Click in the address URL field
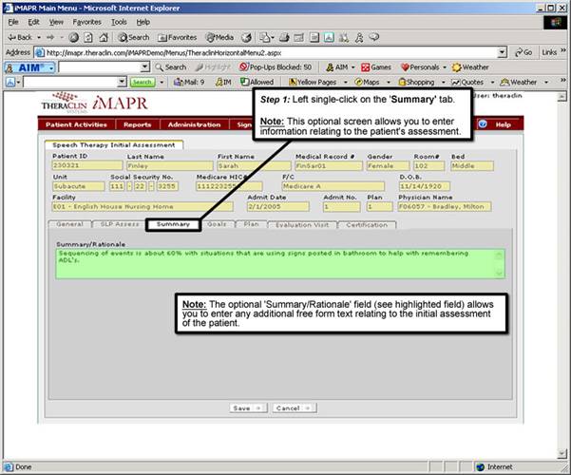571x475 pixels. click(270, 52)
